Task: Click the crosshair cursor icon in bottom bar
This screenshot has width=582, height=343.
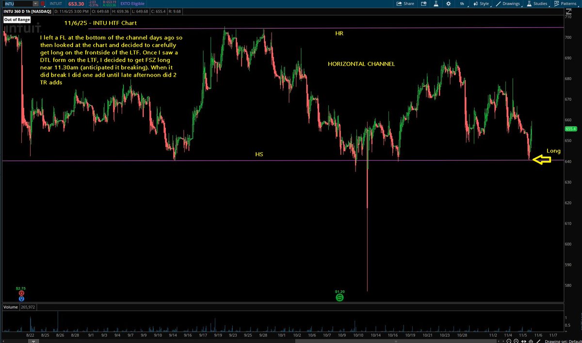Action: pyautogui.click(x=531, y=341)
